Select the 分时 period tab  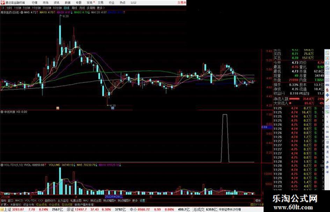(9, 8)
